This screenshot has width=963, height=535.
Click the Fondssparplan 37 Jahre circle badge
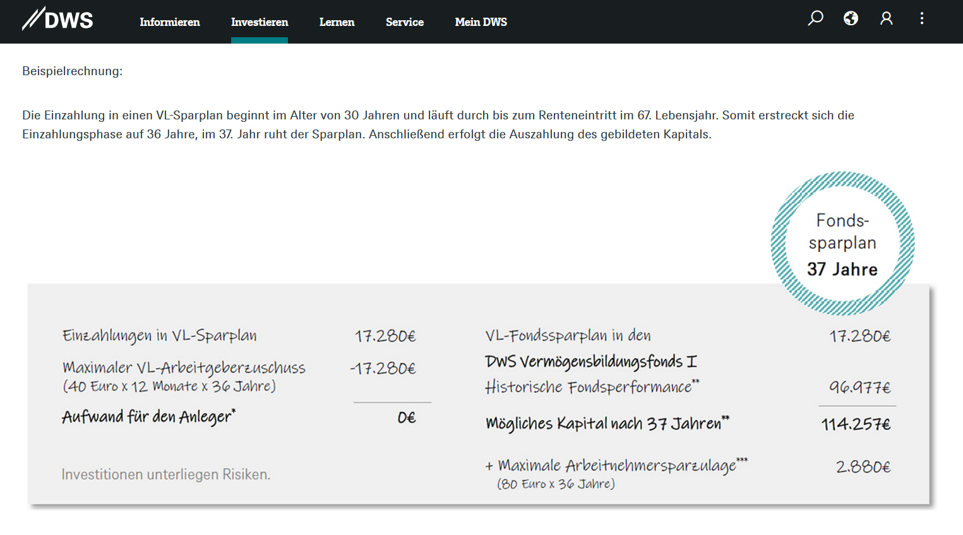click(x=842, y=244)
